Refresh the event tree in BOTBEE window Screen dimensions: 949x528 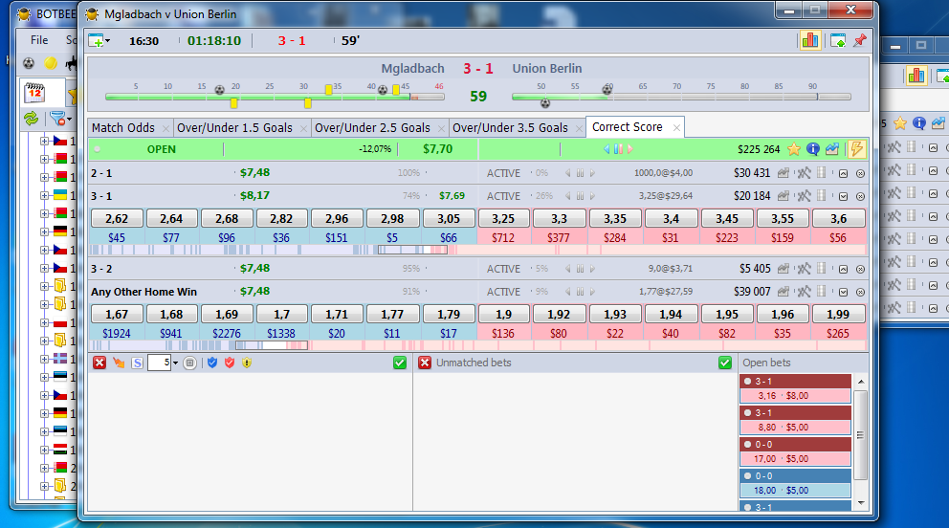(x=31, y=119)
